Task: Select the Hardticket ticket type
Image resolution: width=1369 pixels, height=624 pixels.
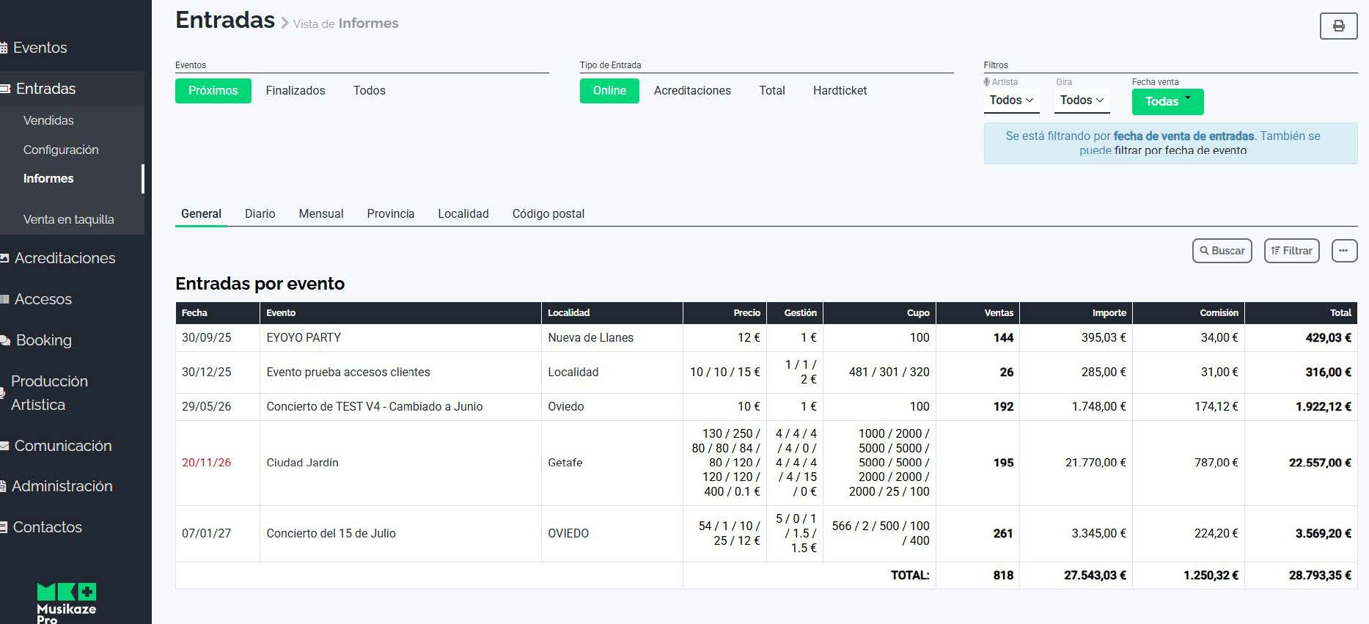Action: pos(840,91)
